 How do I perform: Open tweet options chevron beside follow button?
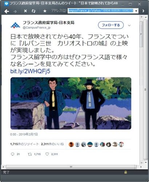[x=129, y=25]
